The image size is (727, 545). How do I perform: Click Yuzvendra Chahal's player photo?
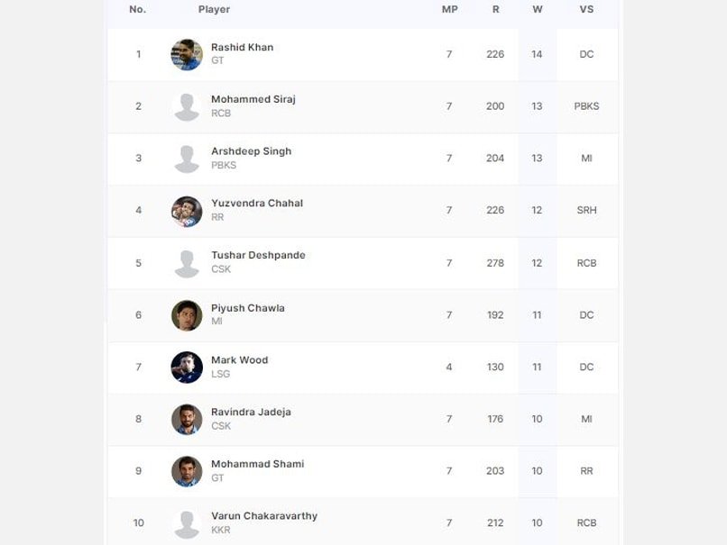pyautogui.click(x=187, y=211)
